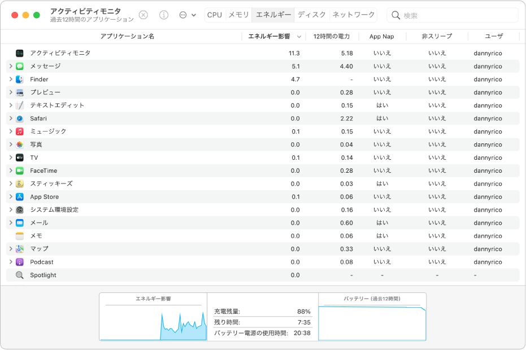Image resolution: width=526 pixels, height=350 pixels.
Task: Sort by アプリケーション名 column header
Action: point(127,37)
